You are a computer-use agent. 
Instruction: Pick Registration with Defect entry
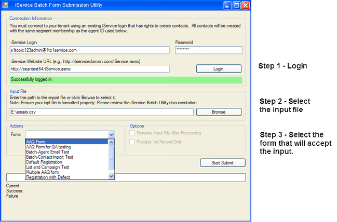pos(66,177)
